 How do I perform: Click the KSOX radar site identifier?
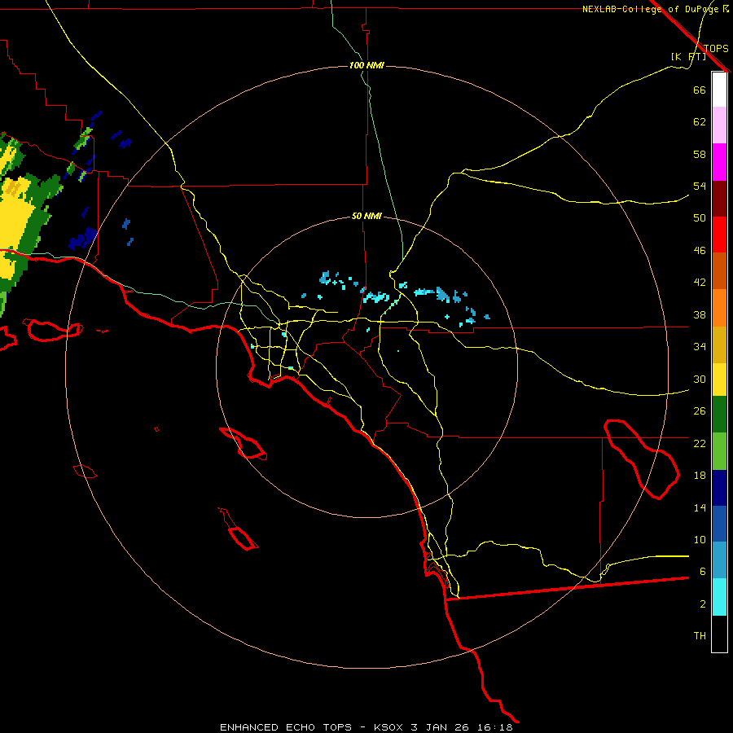click(388, 727)
